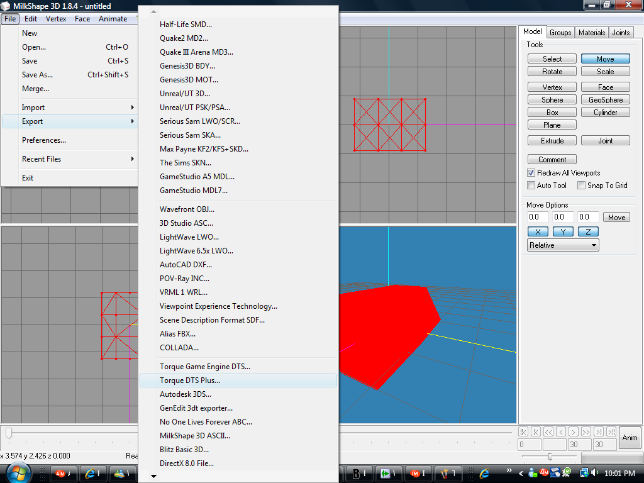Screen dimensions: 644x483
Task: Switch to the Groups tab
Action: [x=560, y=33]
